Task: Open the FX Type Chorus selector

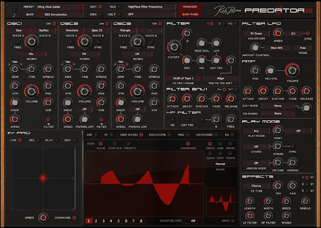Action: [256, 186]
